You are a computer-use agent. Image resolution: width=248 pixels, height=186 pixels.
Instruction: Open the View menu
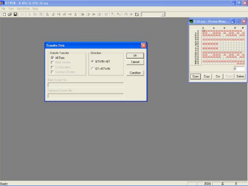pos(11,9)
